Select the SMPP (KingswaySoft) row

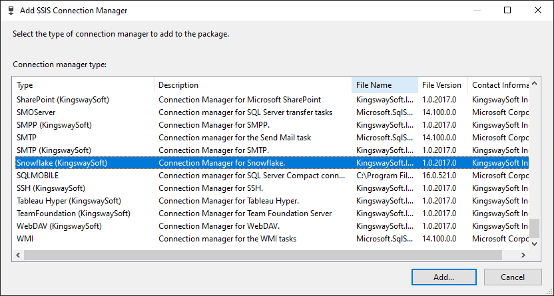point(272,125)
